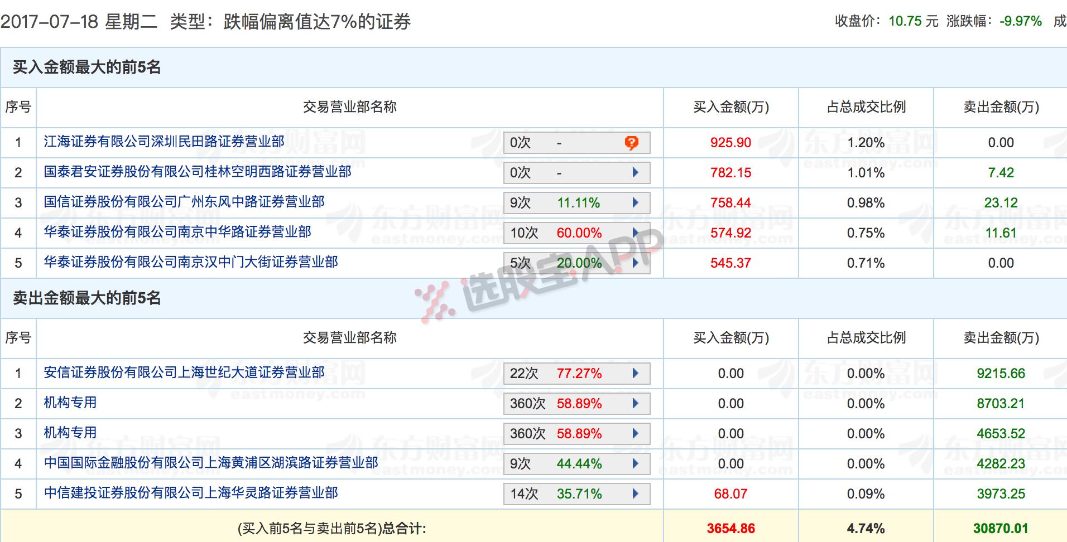Click total buy amount 3654.86
The width and height of the screenshot is (1067, 542).
[x=730, y=529]
